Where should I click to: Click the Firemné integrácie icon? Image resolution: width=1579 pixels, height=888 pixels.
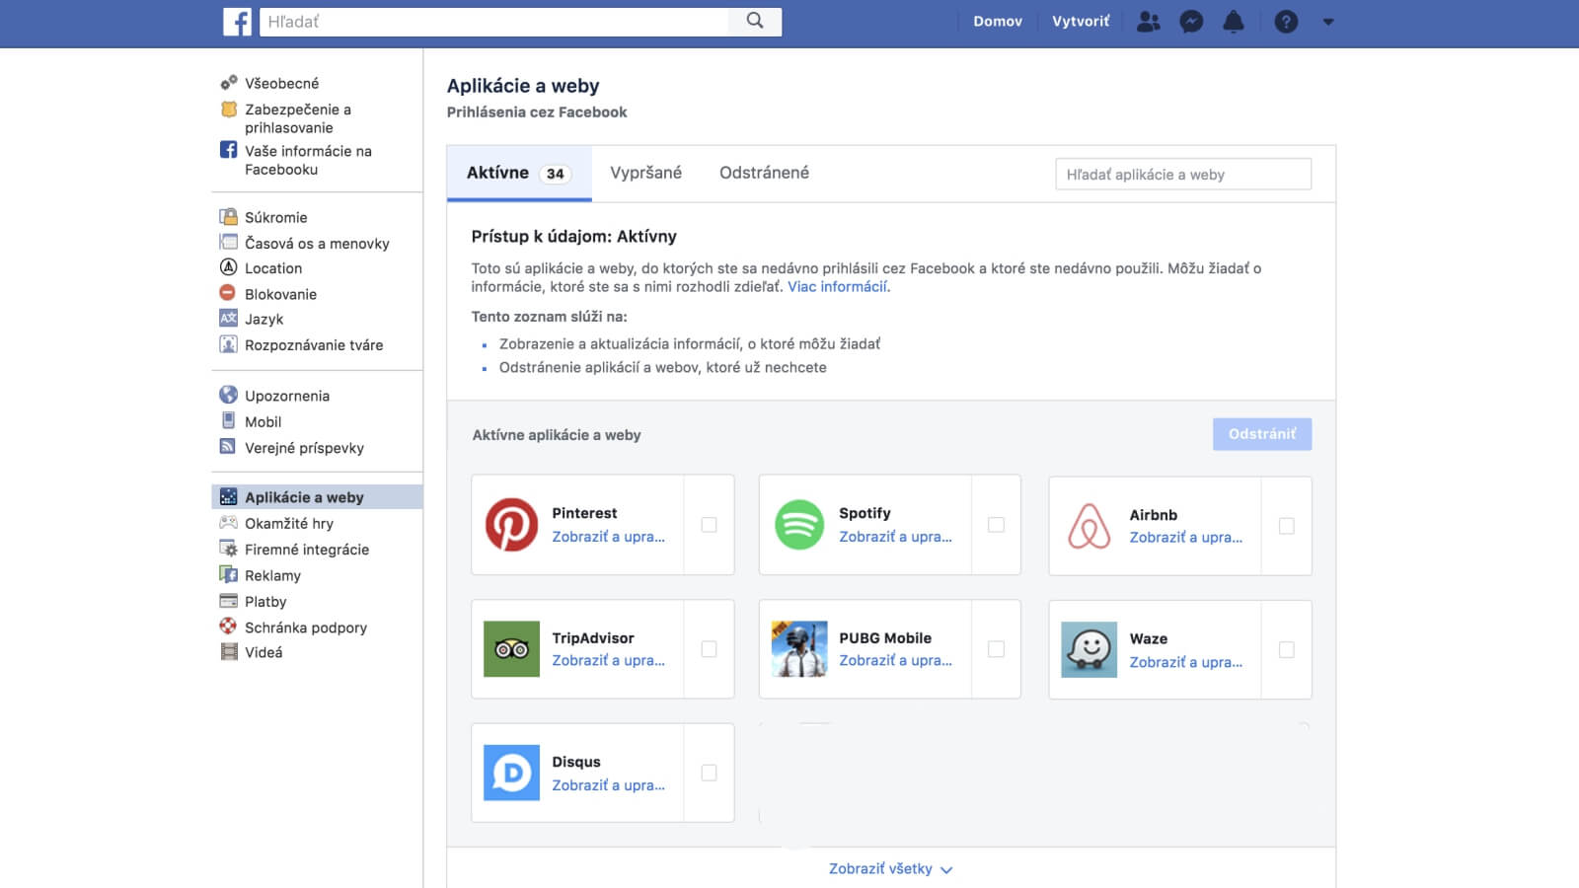[x=229, y=549]
